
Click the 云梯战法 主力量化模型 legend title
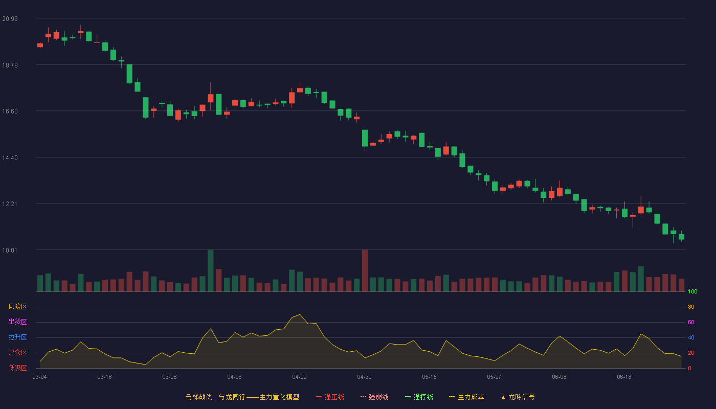(242, 397)
